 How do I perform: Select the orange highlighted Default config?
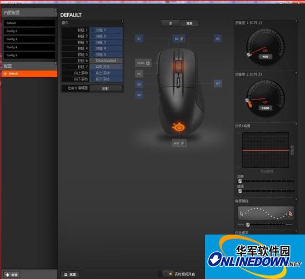pyautogui.click(x=29, y=73)
